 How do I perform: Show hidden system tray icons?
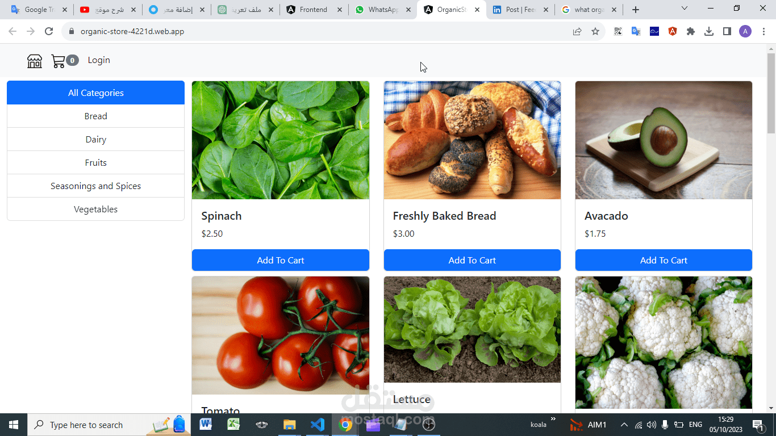[624, 425]
